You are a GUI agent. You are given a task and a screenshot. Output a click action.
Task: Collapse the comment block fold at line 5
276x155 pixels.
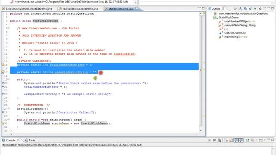pyautogui.click(x=8, y=28)
